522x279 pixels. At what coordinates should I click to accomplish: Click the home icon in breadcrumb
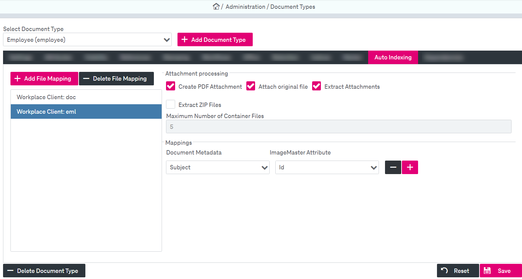[216, 6]
